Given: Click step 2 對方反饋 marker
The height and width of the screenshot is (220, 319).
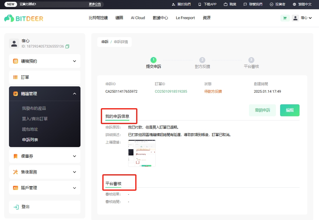Looking at the screenshot, I should pyautogui.click(x=202, y=60).
